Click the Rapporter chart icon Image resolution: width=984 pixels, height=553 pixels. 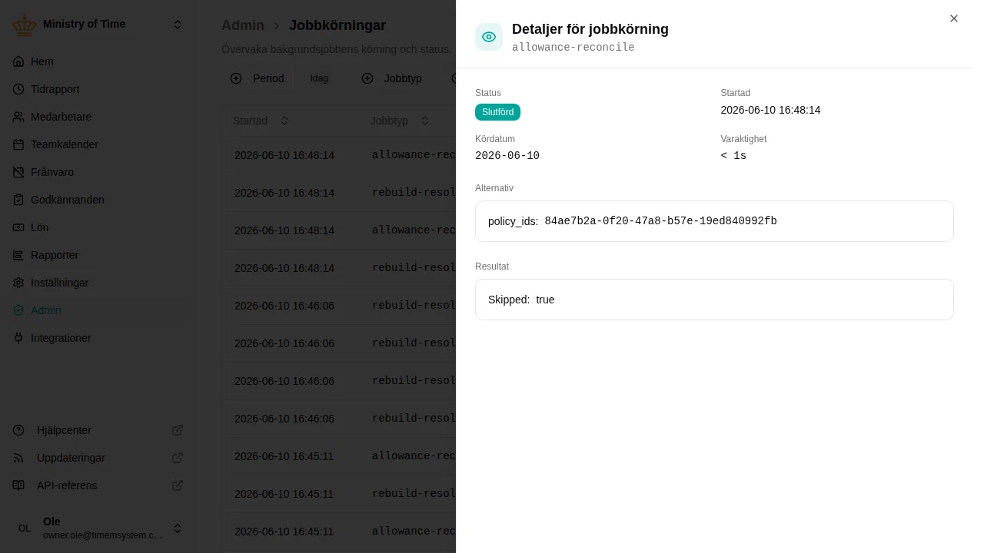pos(18,255)
